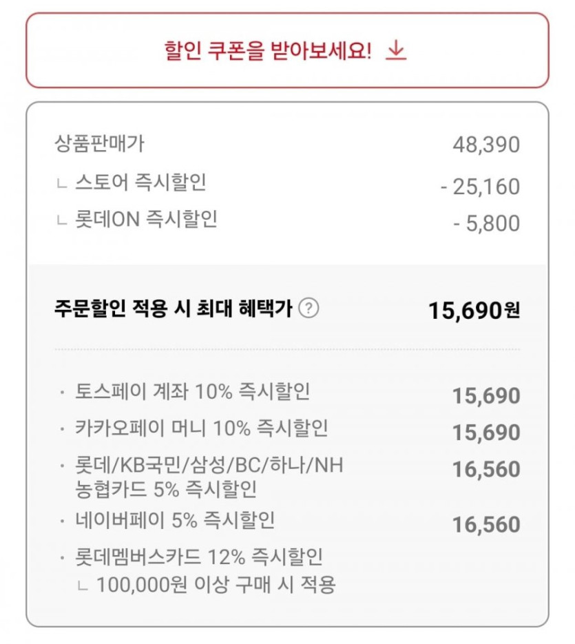The height and width of the screenshot is (644, 575).
Task: Select the 상품판매가 label
Action: (100, 144)
